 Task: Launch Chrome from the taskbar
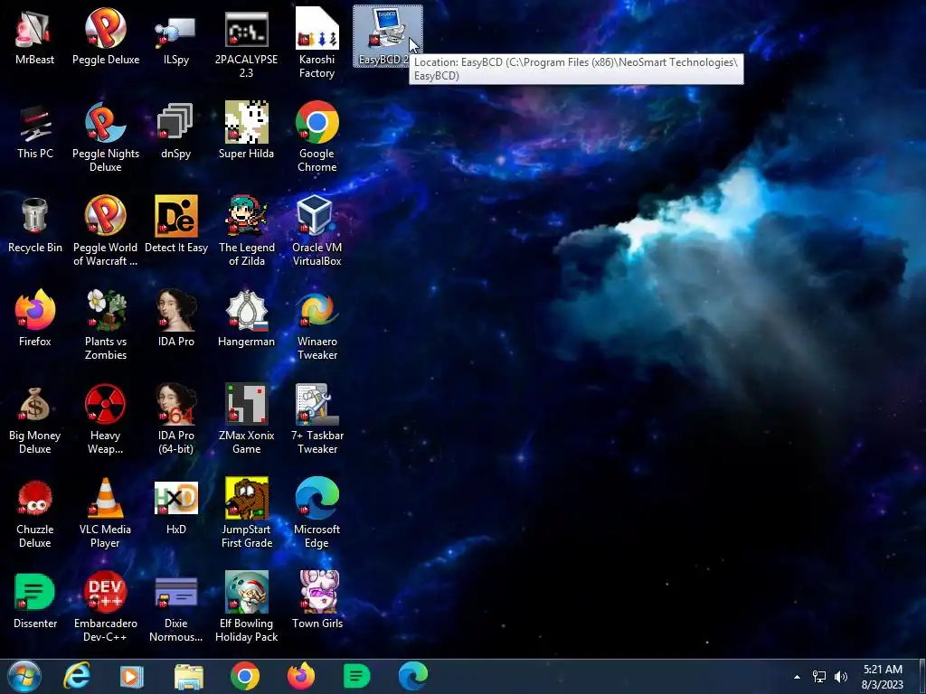[245, 676]
